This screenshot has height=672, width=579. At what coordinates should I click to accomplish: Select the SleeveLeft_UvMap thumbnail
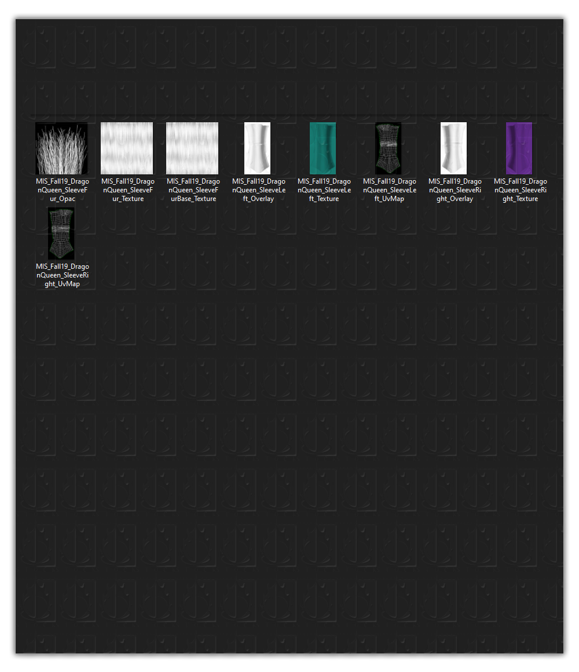tap(389, 148)
